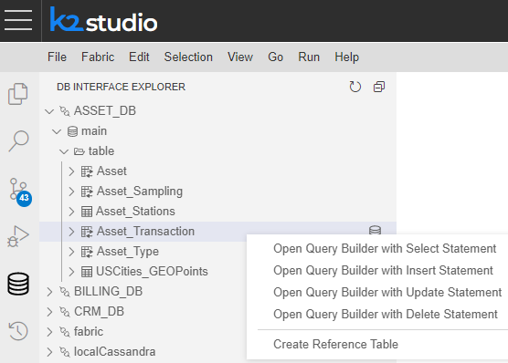Collapse all in DB Interface Explorer
The height and width of the screenshot is (363, 508).
[x=379, y=87]
